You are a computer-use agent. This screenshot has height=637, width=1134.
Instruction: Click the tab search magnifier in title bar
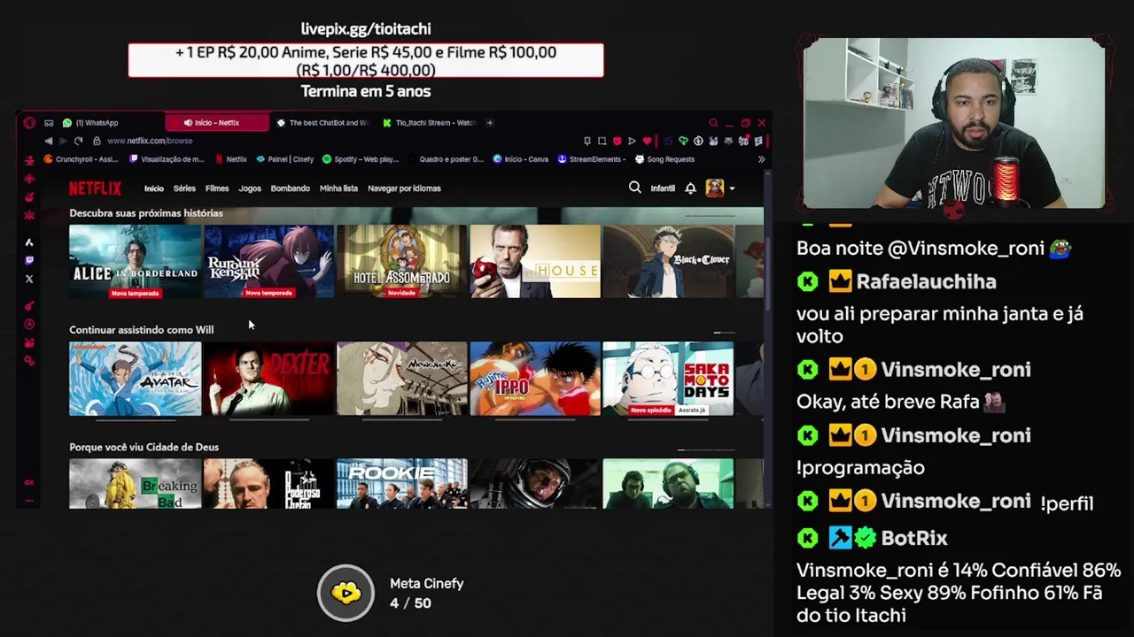tap(713, 123)
